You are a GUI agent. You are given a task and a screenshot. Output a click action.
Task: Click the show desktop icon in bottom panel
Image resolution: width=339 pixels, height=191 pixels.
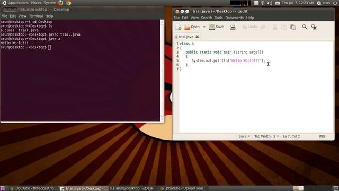click(2, 188)
